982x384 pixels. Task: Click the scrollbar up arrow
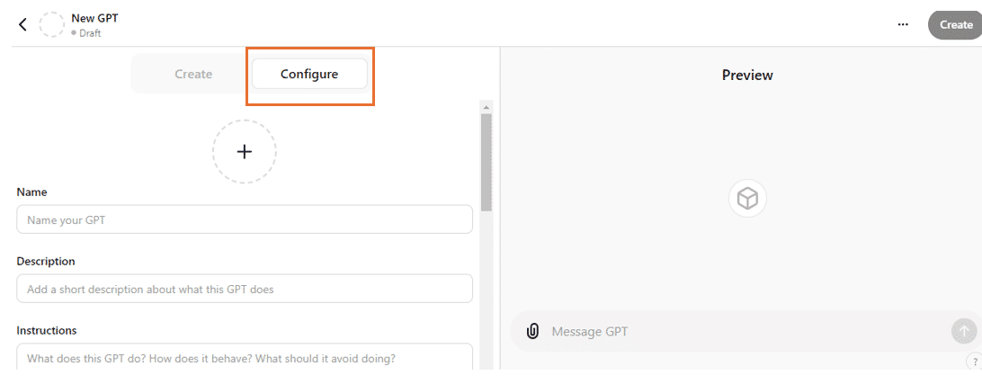click(487, 106)
